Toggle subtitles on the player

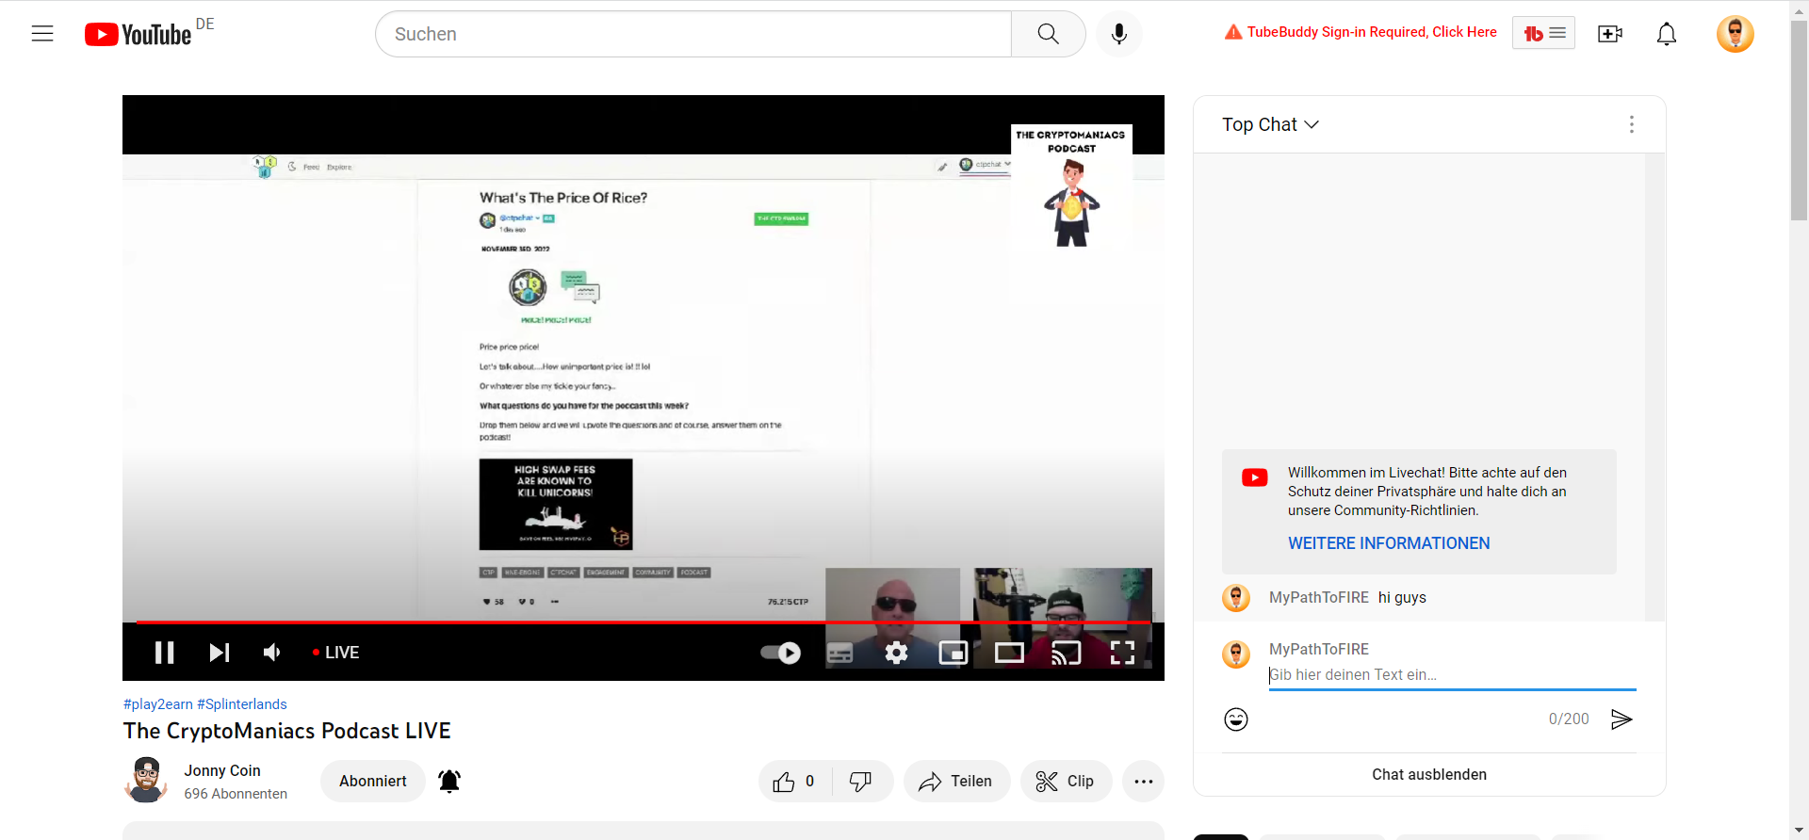coord(839,653)
